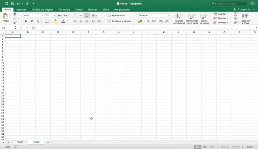This screenshot has height=149, width=258.
Task: Expand the Insertar cells dropdown
Action: (227, 14)
